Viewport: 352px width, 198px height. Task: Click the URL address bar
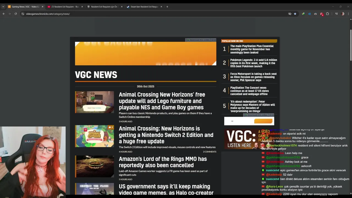point(154,14)
